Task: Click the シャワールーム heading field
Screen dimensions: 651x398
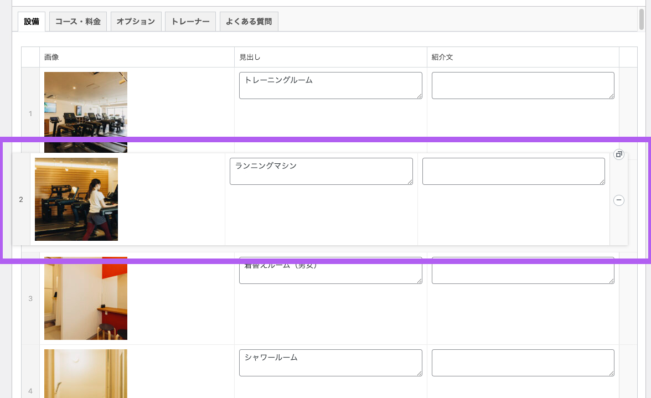Action: [330, 363]
